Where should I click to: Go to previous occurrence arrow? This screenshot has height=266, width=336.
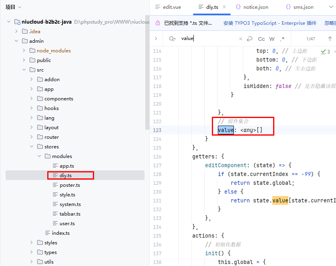pos(330,39)
